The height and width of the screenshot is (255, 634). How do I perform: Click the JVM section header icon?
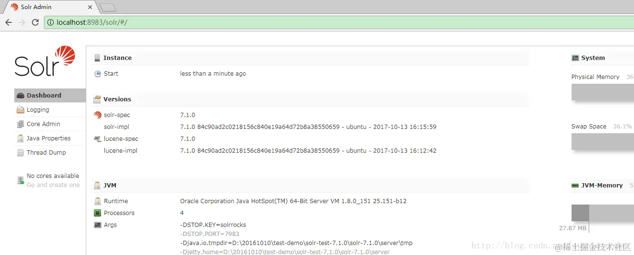97,186
